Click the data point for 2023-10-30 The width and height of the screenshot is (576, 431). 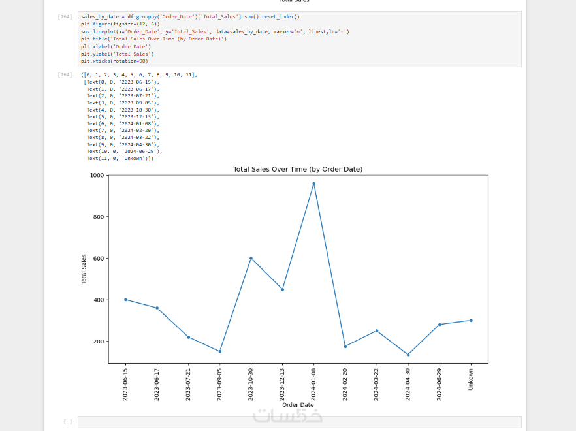coord(251,259)
